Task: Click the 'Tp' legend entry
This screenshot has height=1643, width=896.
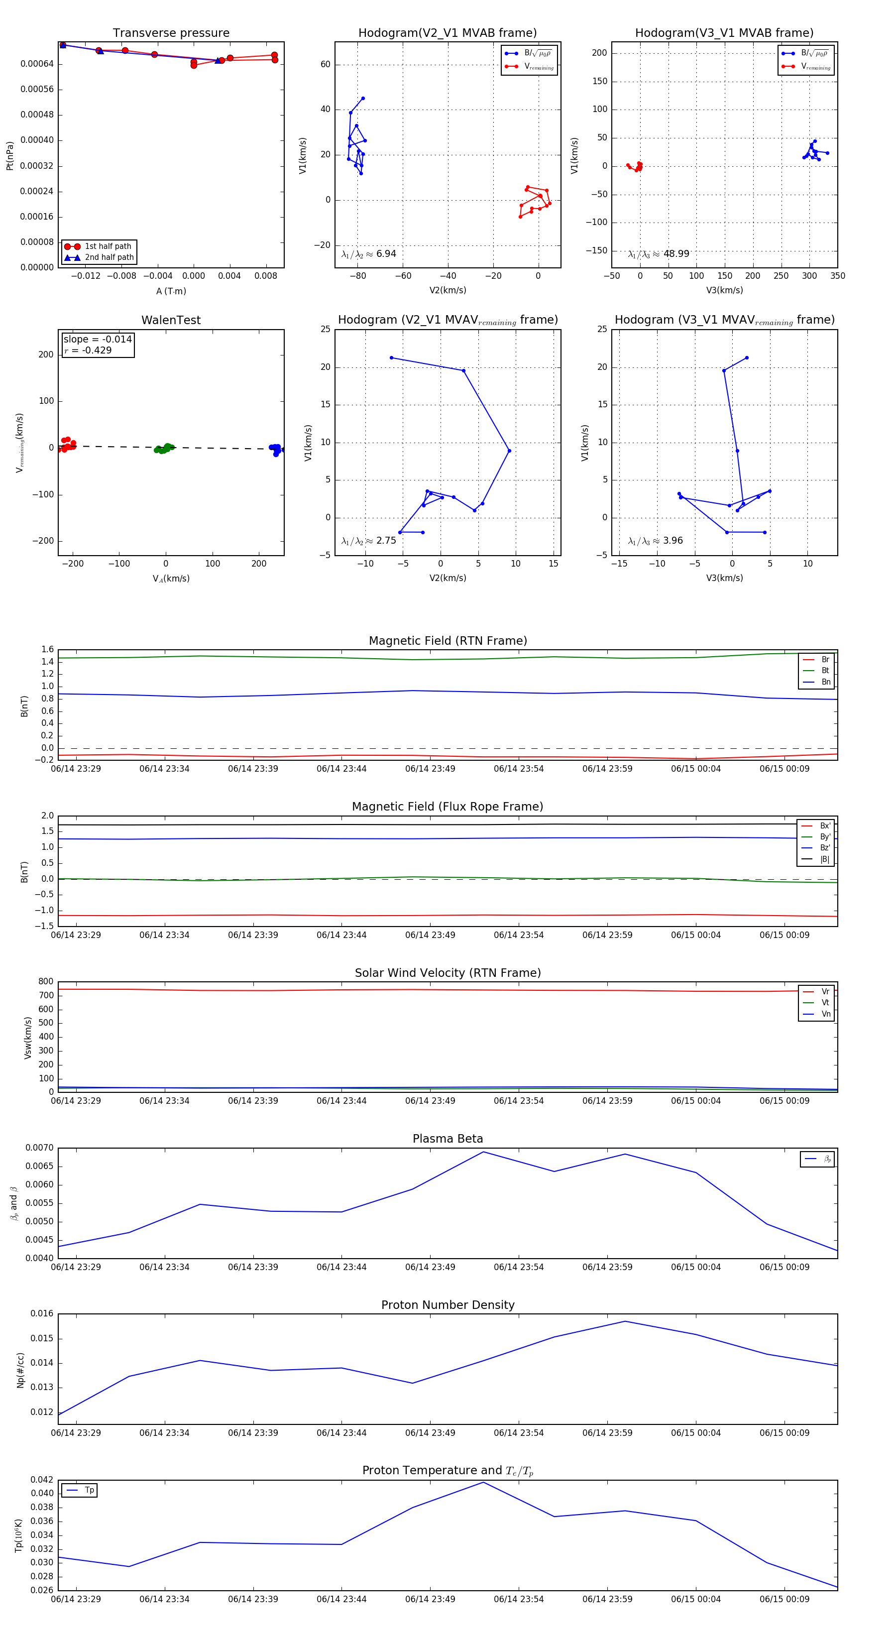Action: point(80,1490)
